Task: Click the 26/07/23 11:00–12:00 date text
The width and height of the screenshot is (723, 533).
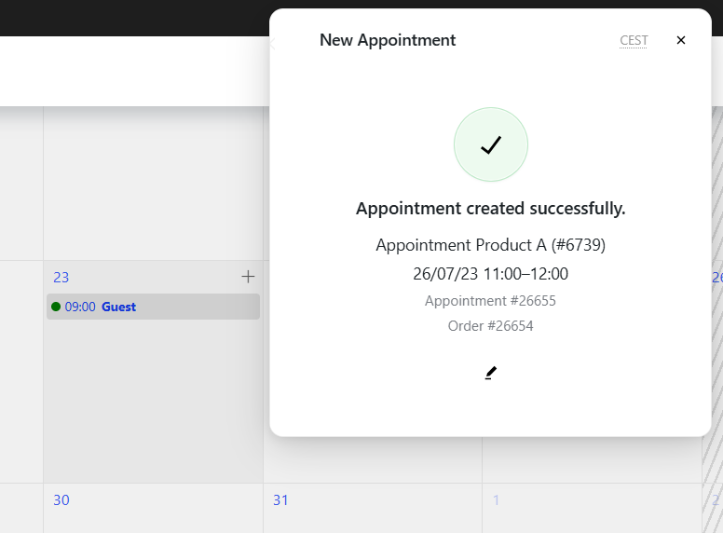Action: click(x=490, y=274)
